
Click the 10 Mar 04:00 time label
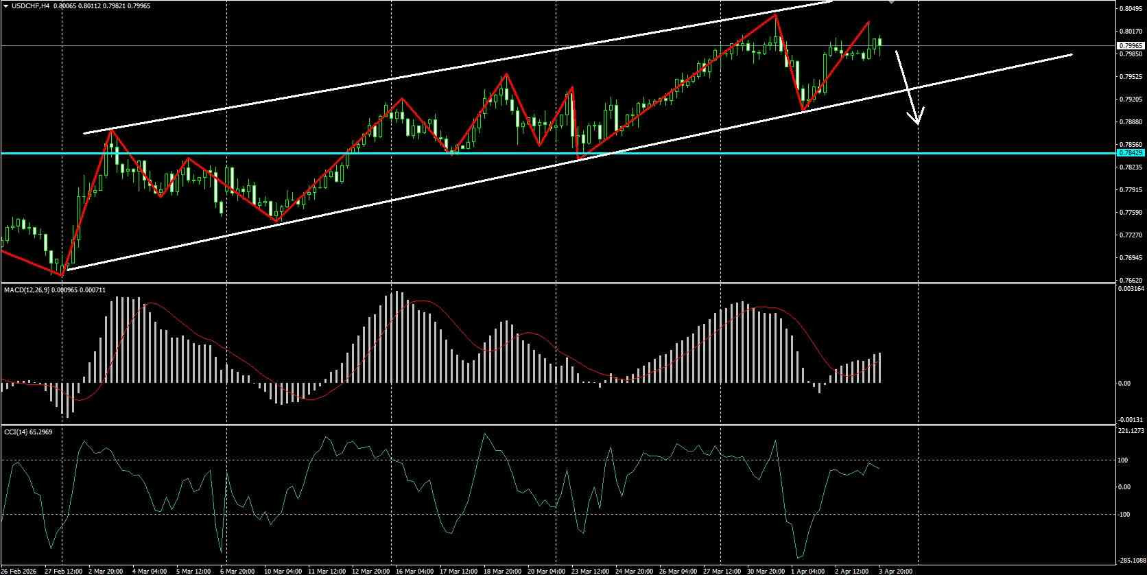(283, 570)
